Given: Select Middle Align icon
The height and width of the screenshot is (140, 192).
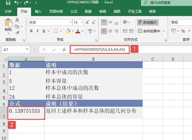Looking at the screenshot, I should (x=110, y=22).
